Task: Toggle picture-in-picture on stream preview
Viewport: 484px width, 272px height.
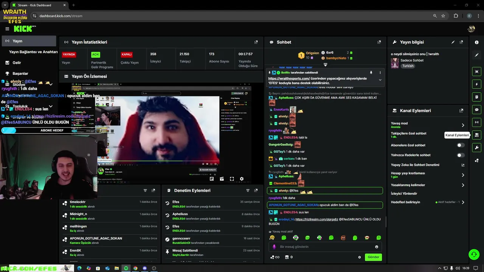Action: point(212,179)
